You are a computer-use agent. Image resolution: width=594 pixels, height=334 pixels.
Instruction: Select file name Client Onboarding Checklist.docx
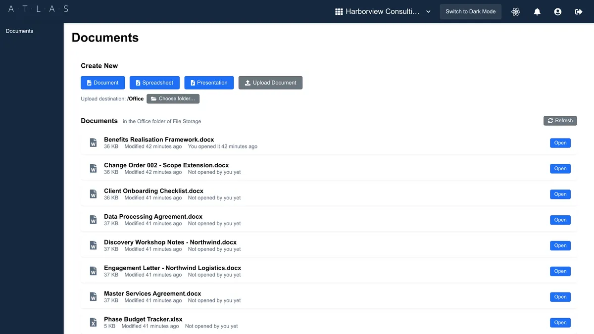tap(153, 191)
